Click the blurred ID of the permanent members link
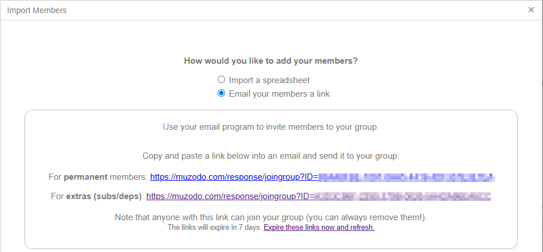Screen dimensions: 543x252 [406, 177]
